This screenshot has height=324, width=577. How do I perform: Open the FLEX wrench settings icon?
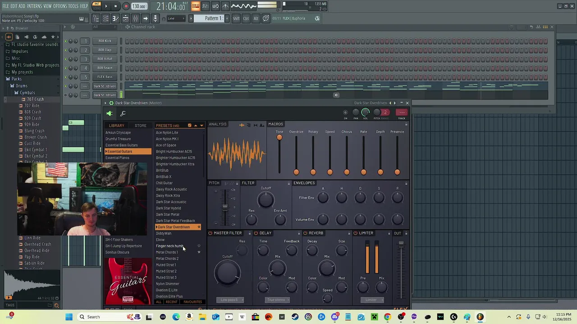(x=123, y=113)
